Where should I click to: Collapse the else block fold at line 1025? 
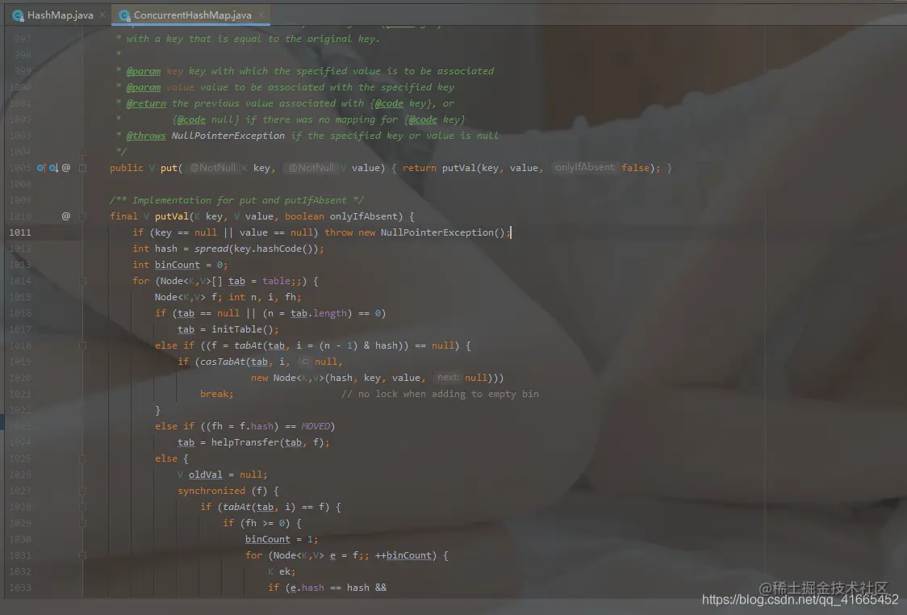(x=83, y=458)
